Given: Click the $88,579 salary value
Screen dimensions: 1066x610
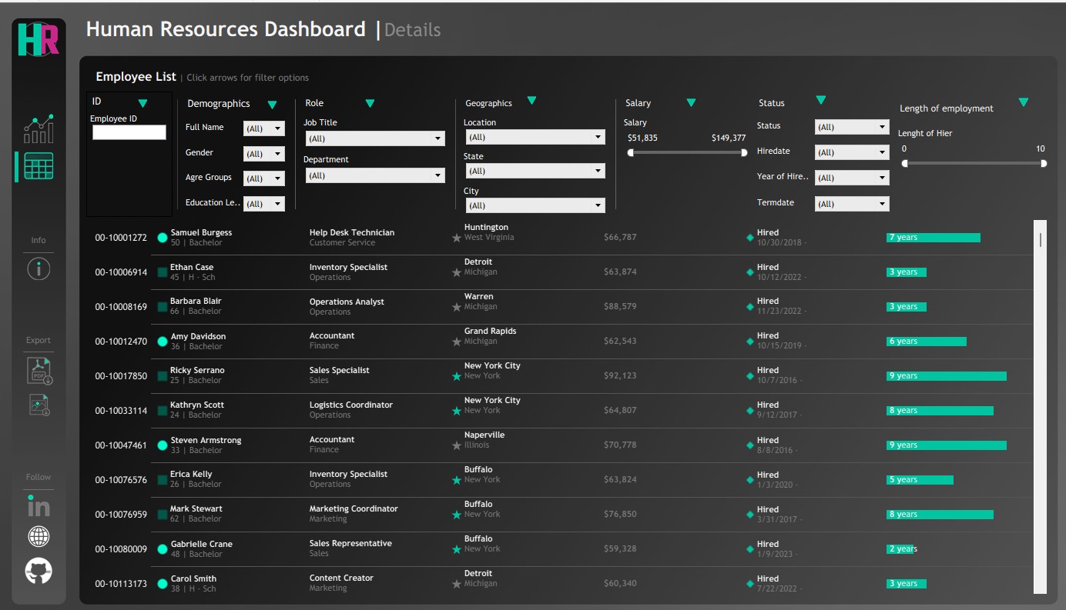Looking at the screenshot, I should pos(620,306).
